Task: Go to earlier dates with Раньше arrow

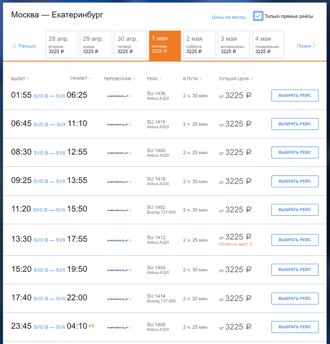Action: pos(24,46)
